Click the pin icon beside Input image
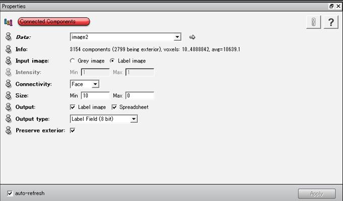The height and width of the screenshot is (201, 343). point(8,61)
